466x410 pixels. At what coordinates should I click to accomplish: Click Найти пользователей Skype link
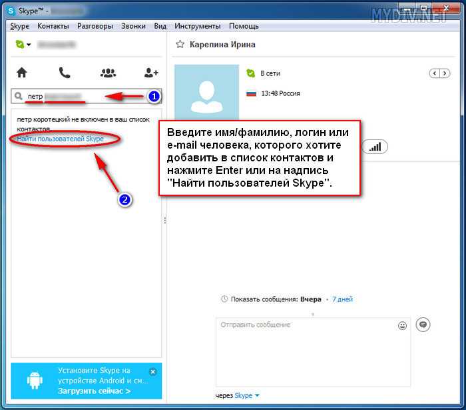tap(61, 139)
